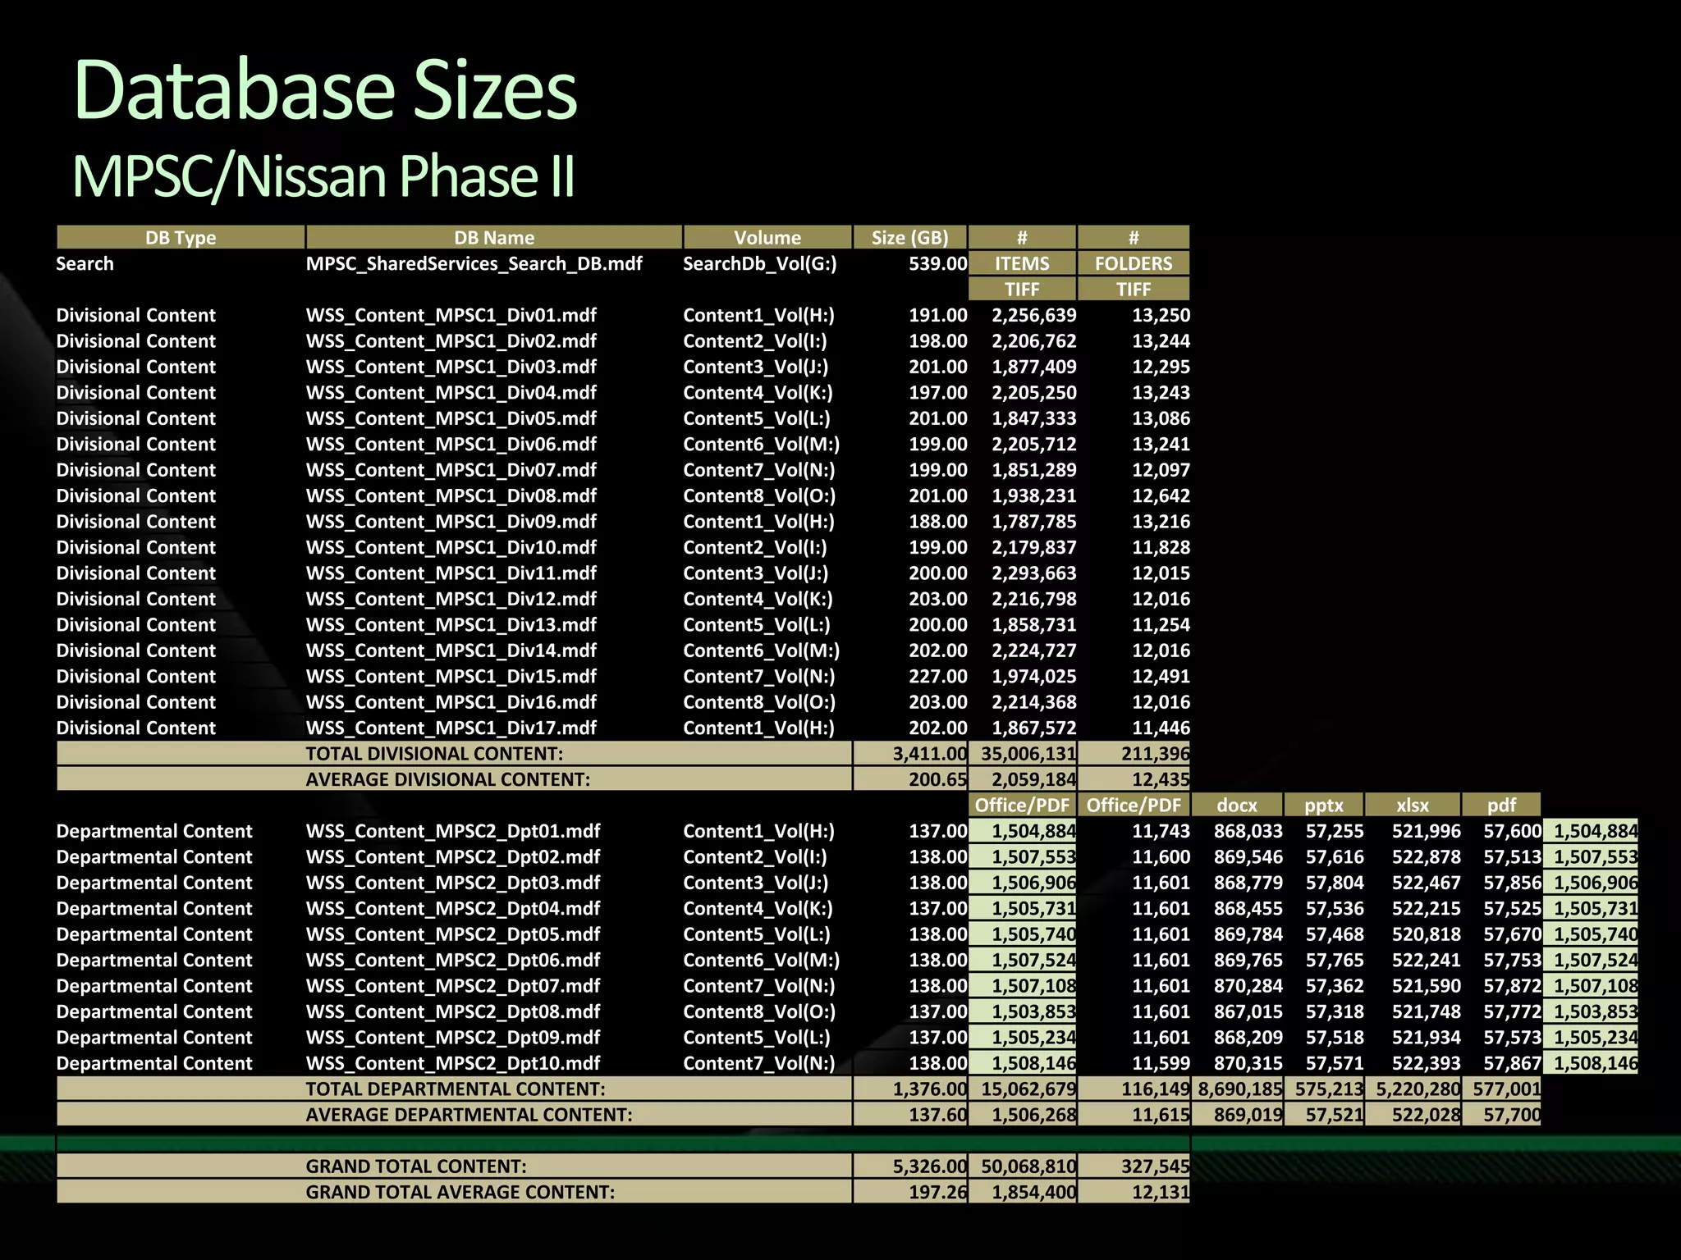Click 'WSS_Content_MPSC1_Div17.mdf' name cell

click(451, 728)
